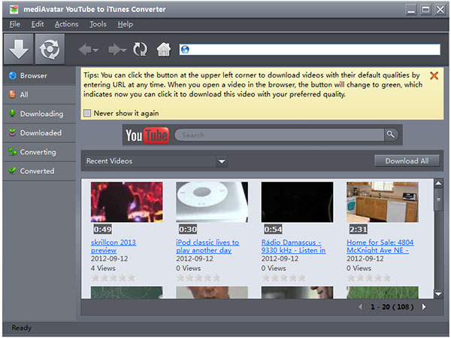Go to previous page of results
The image size is (451, 338).
click(x=360, y=307)
